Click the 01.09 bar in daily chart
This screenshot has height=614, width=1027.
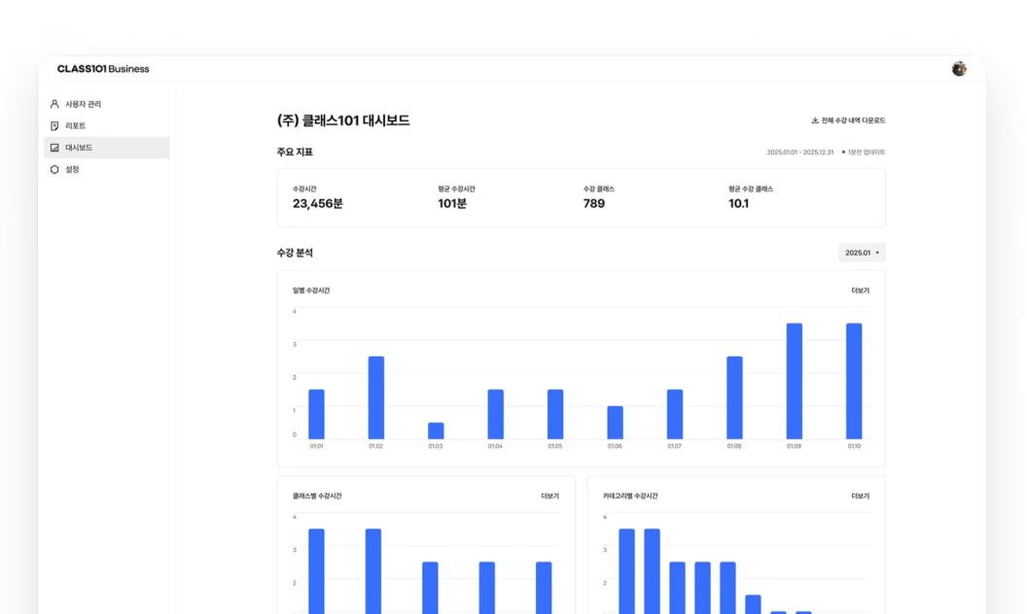click(x=795, y=381)
